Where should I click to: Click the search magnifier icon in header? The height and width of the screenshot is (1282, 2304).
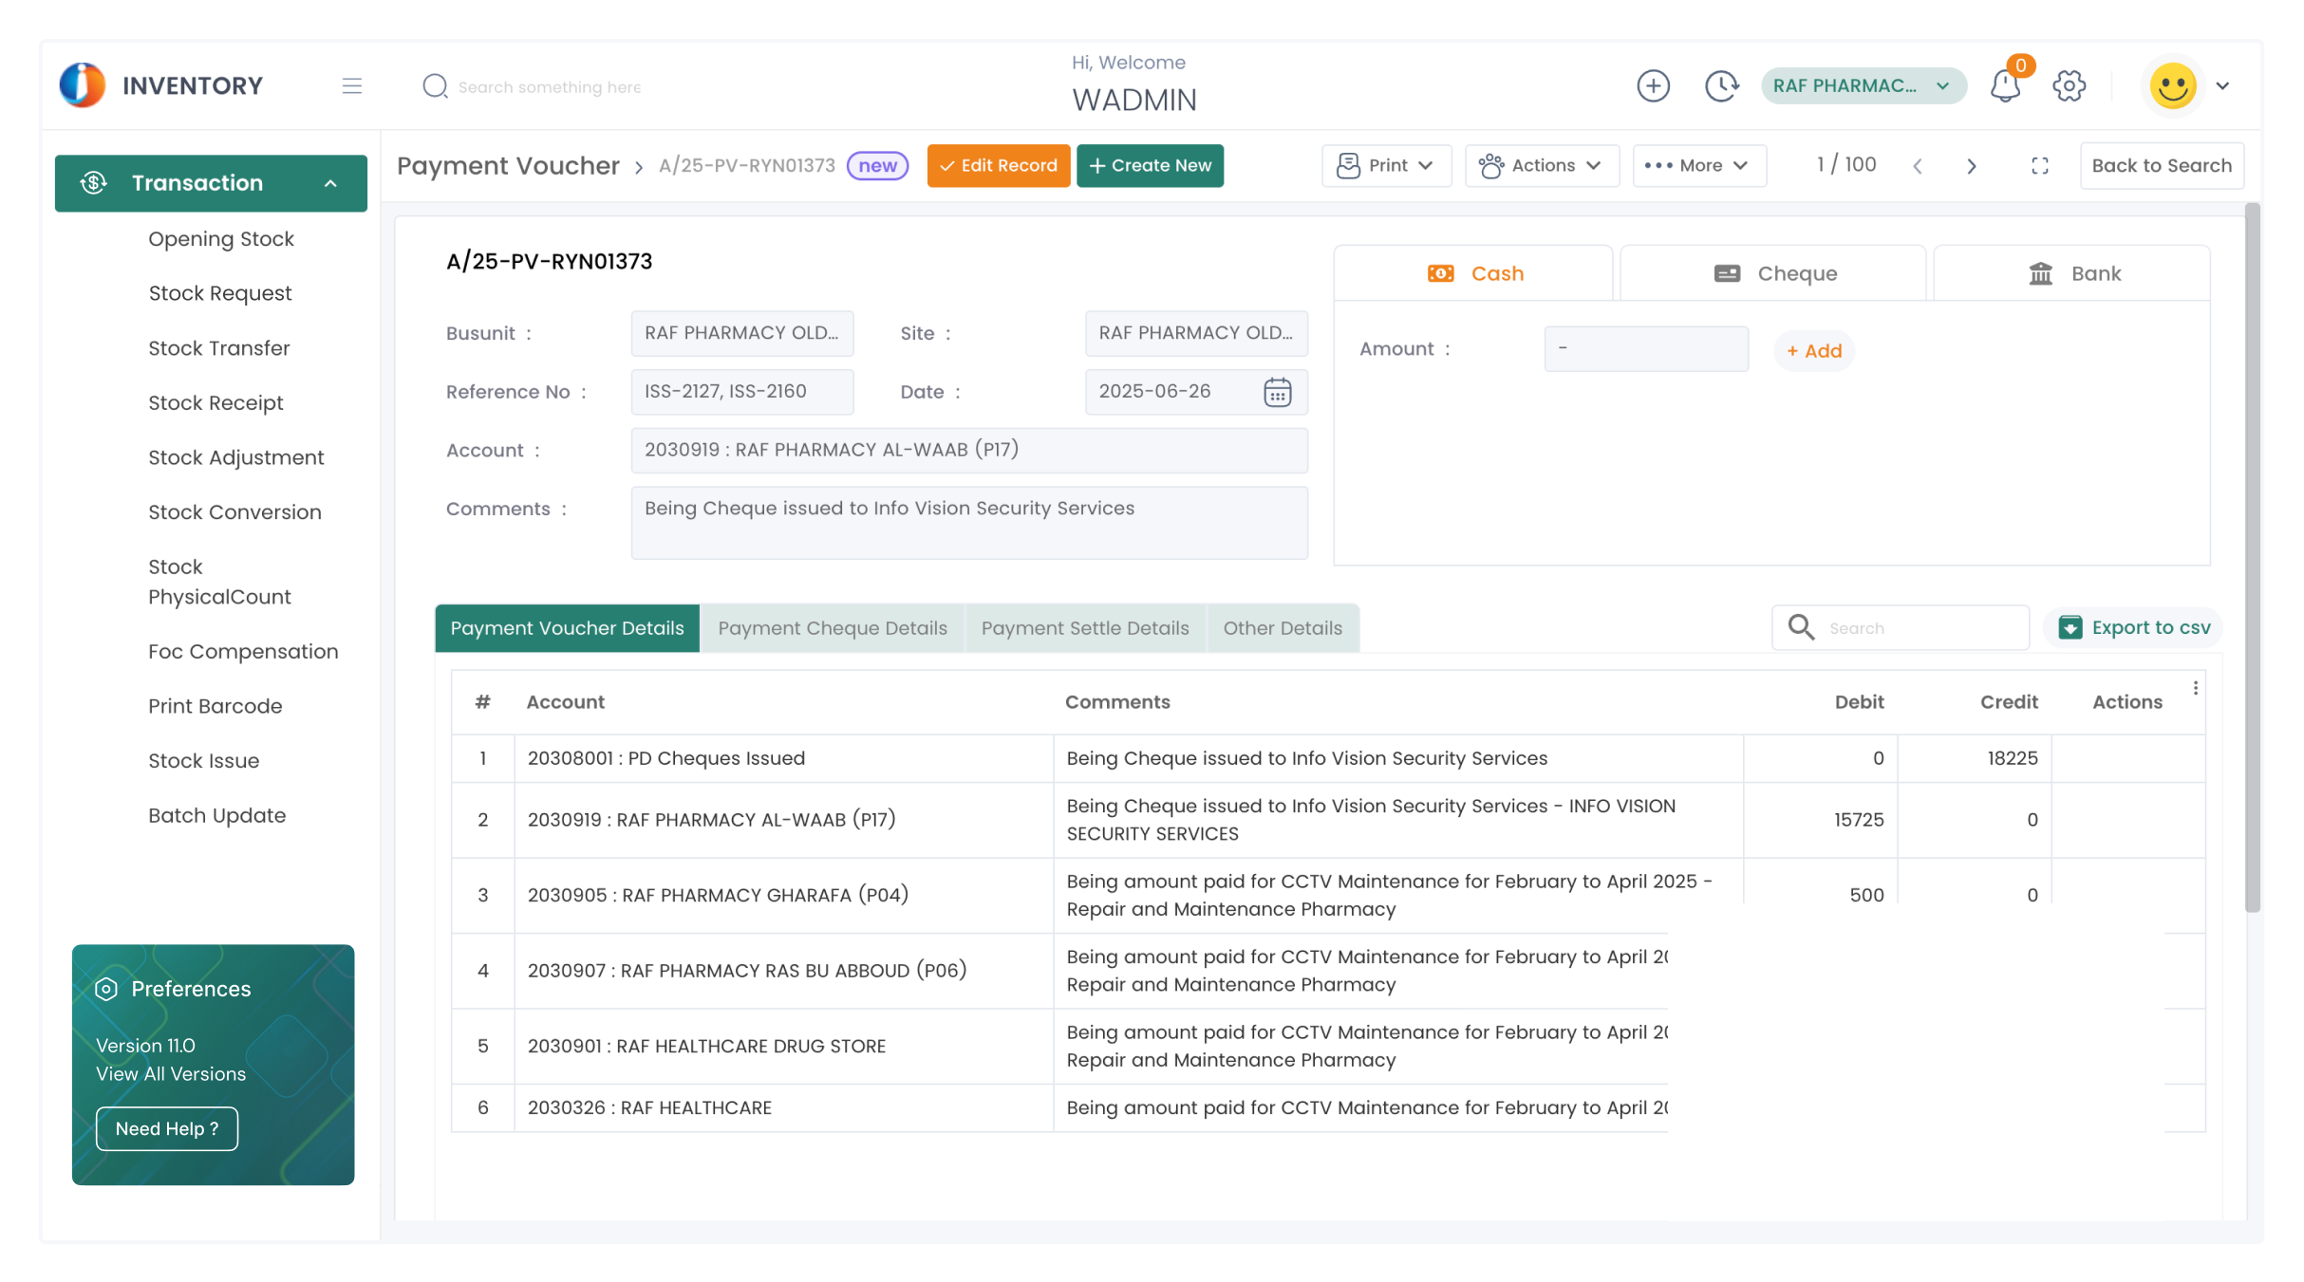coord(435,86)
